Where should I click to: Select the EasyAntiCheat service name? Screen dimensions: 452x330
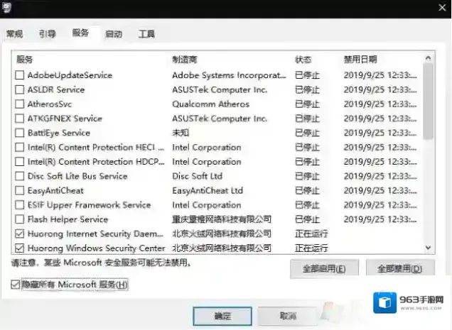pyautogui.click(x=55, y=190)
